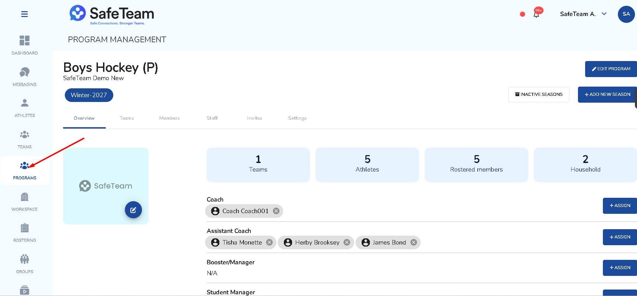Switch to the Teams tab
637x296 pixels.
click(x=127, y=118)
